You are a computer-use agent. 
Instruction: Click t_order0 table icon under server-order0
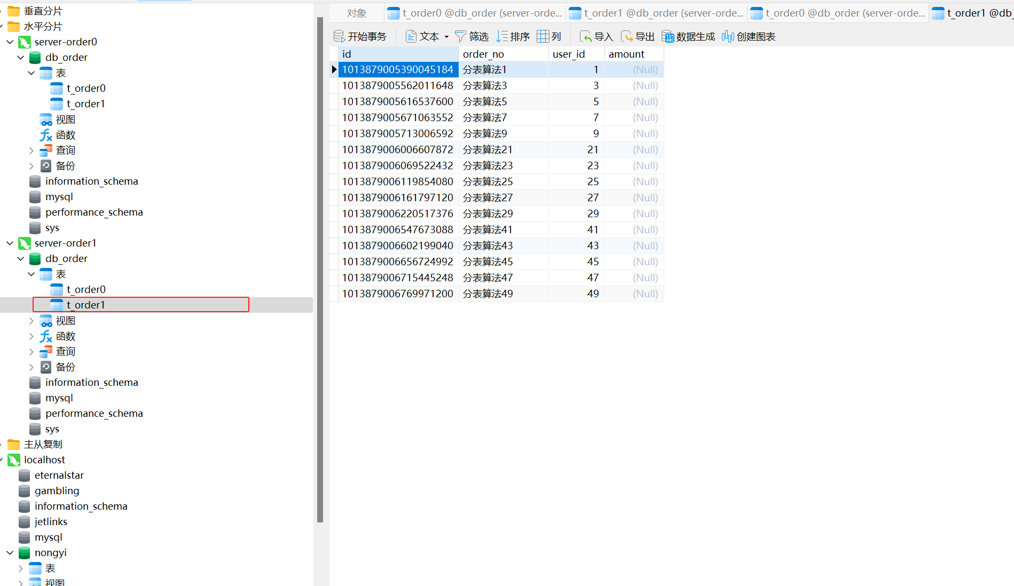point(57,89)
